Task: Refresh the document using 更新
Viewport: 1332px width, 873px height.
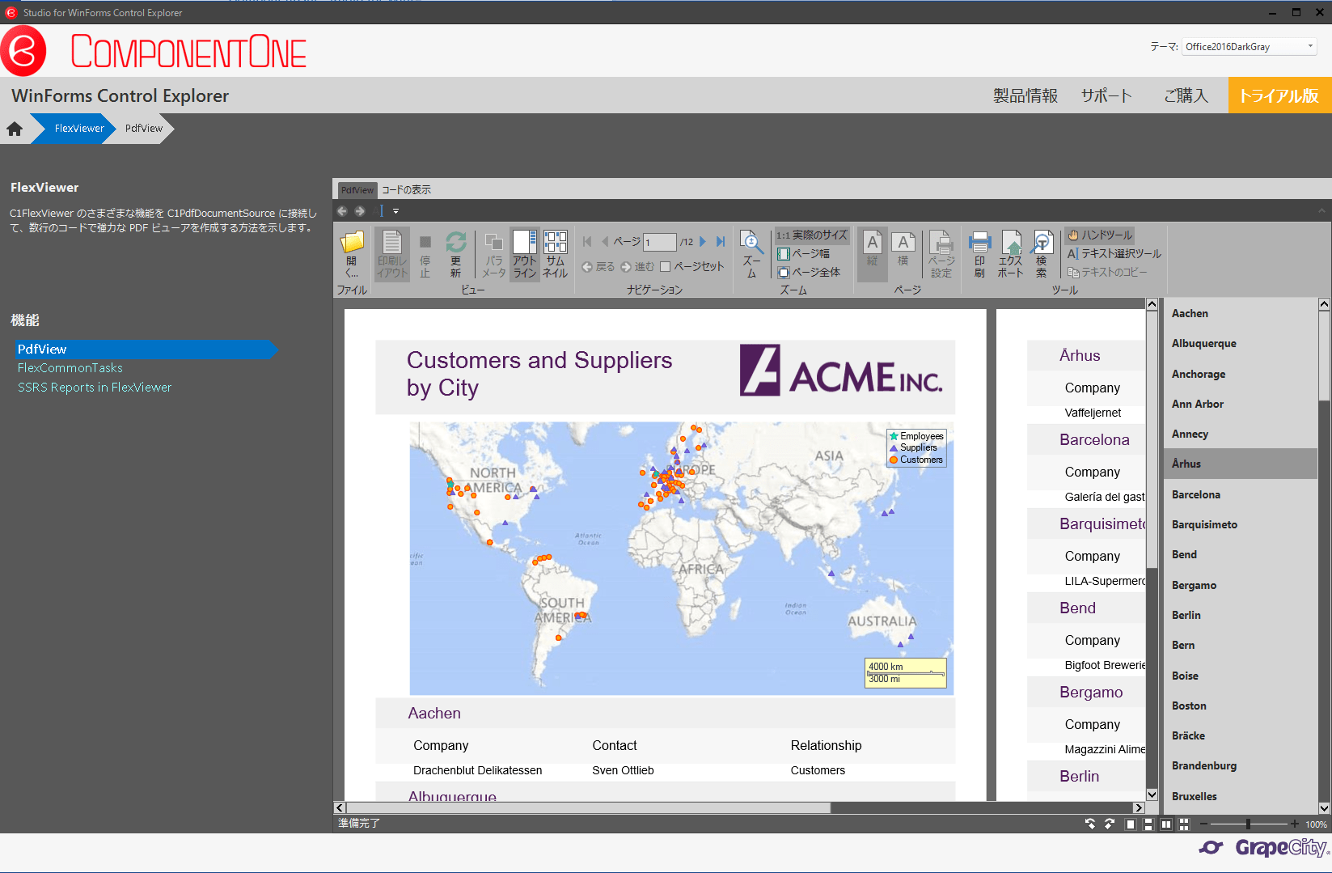Action: click(x=456, y=252)
